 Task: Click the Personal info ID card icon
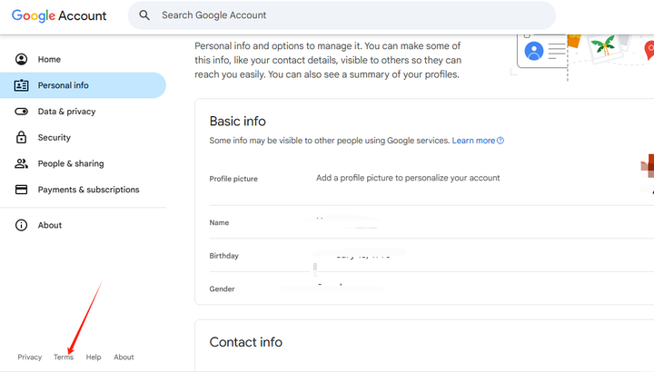[21, 85]
